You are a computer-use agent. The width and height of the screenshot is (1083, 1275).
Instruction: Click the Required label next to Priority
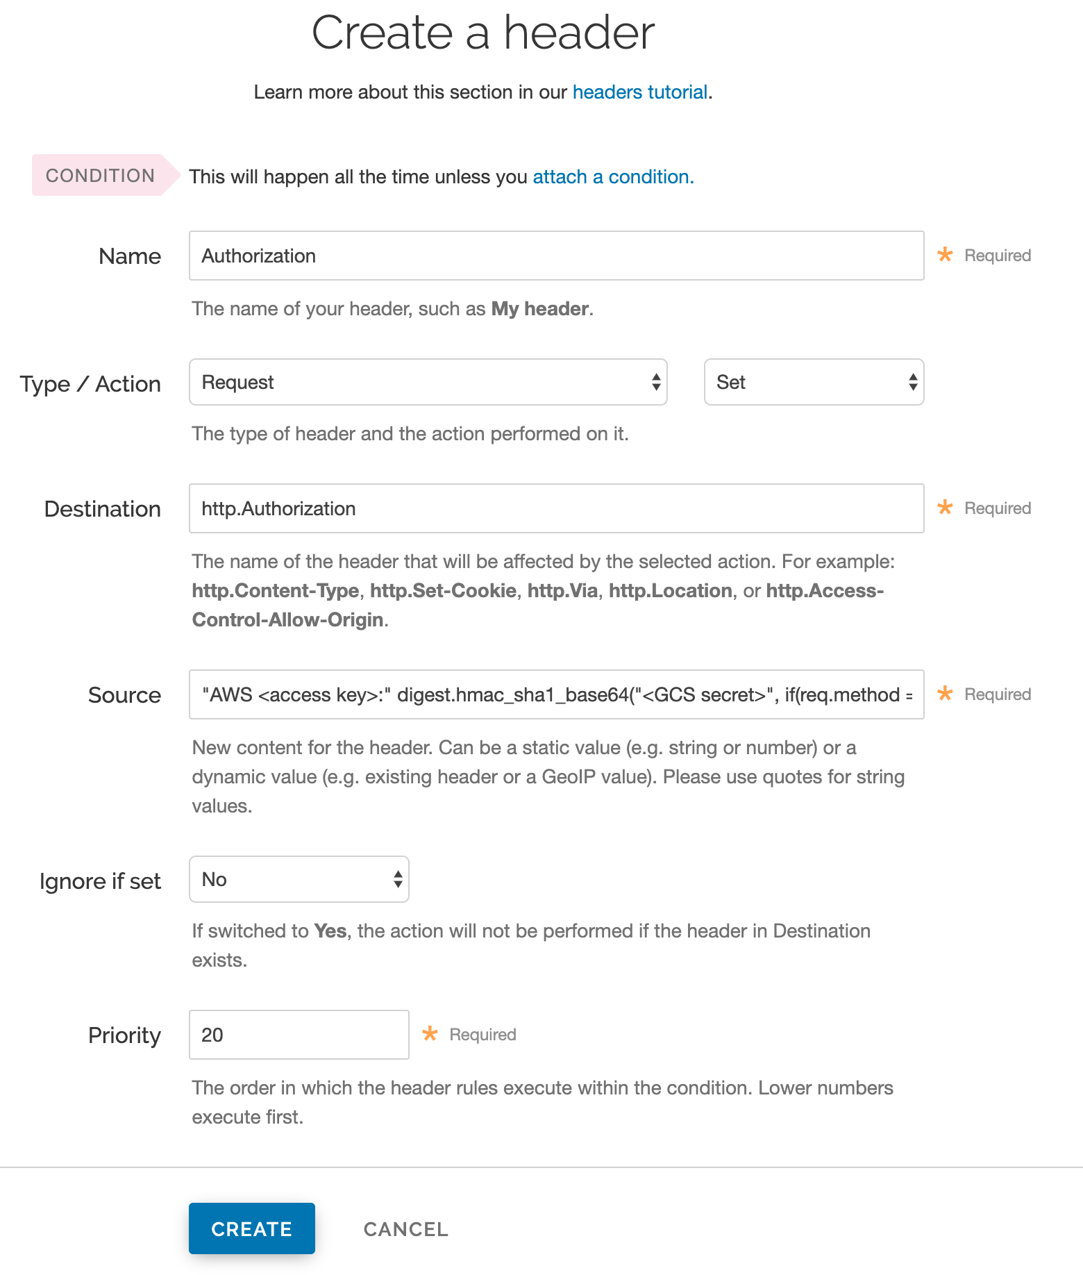click(x=481, y=1034)
